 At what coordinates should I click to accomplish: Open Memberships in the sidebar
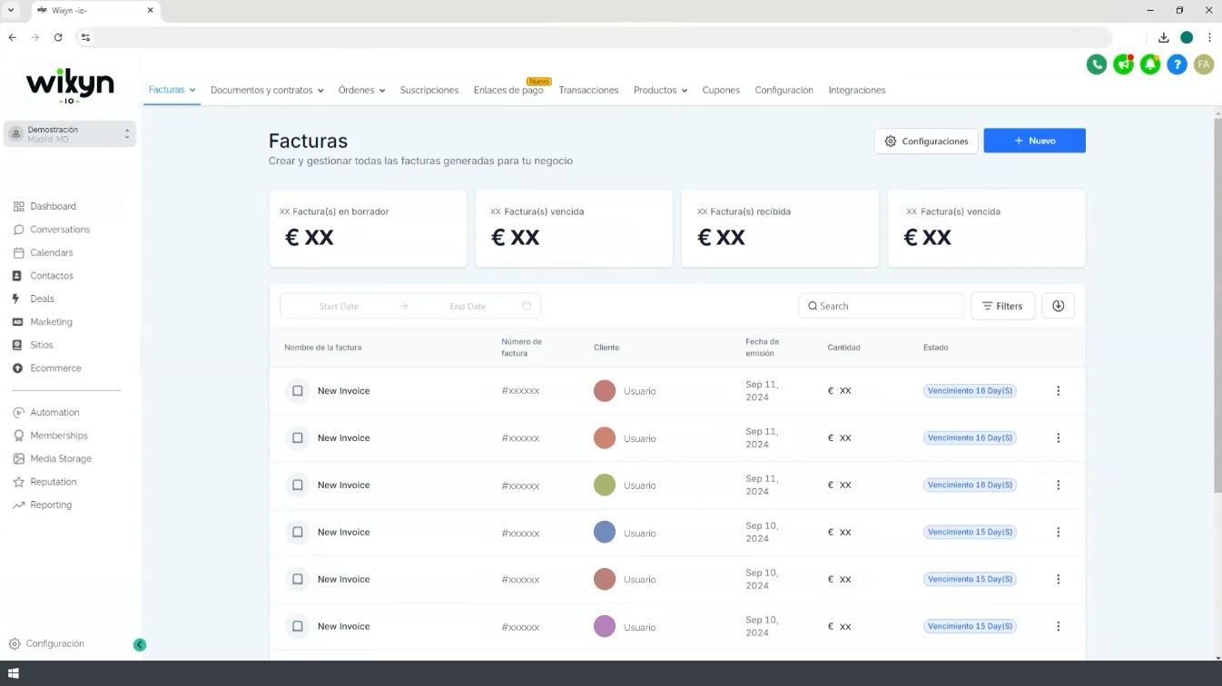point(59,436)
